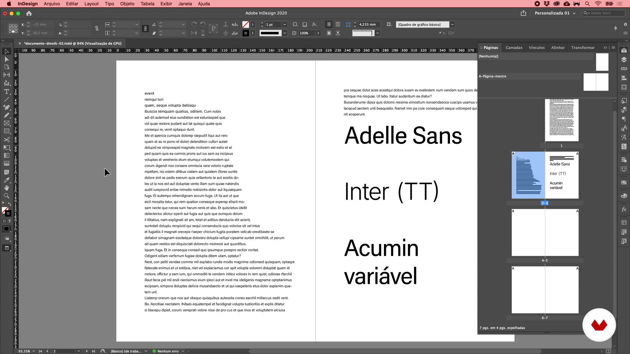Screen dimensions: 630x354
Task: Open the Personalizada 01 workspace dropdown
Action: point(555,13)
